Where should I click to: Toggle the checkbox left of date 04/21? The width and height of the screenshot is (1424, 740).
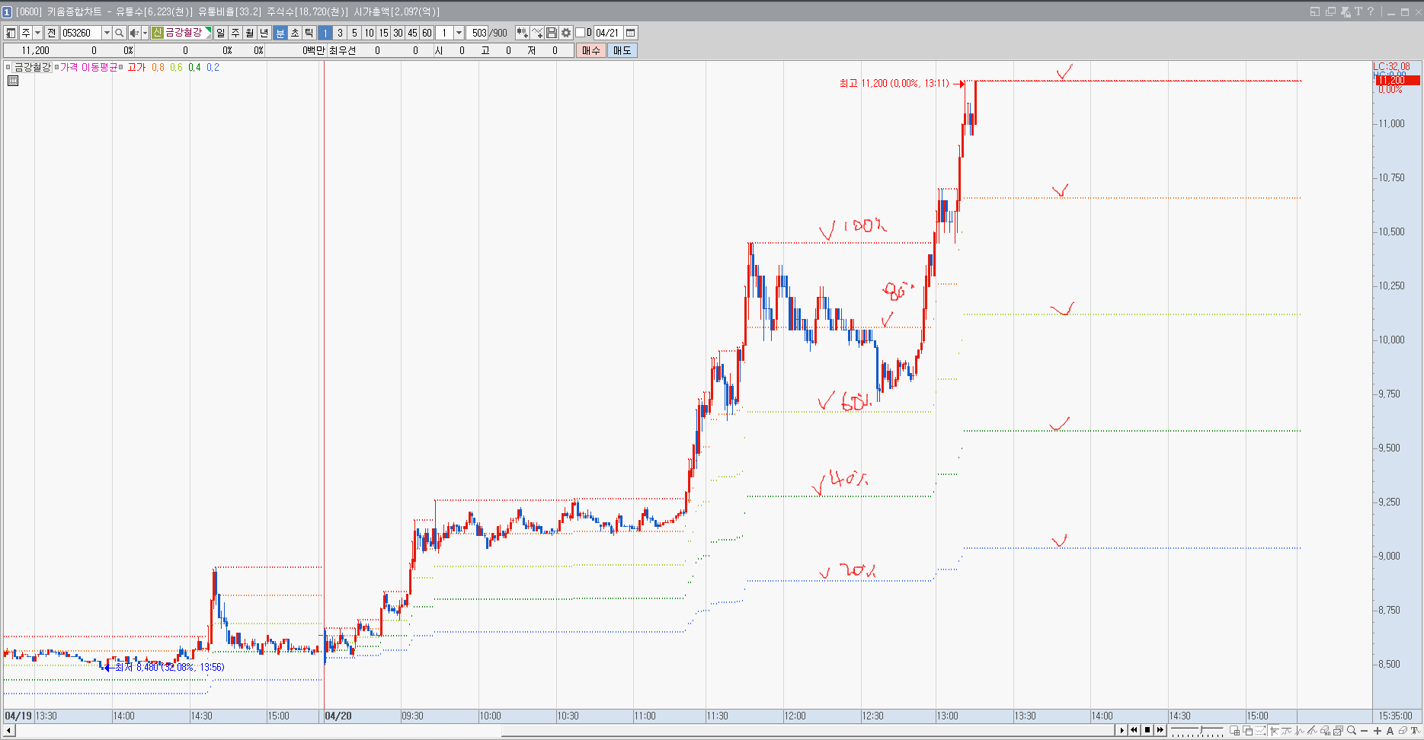580,33
